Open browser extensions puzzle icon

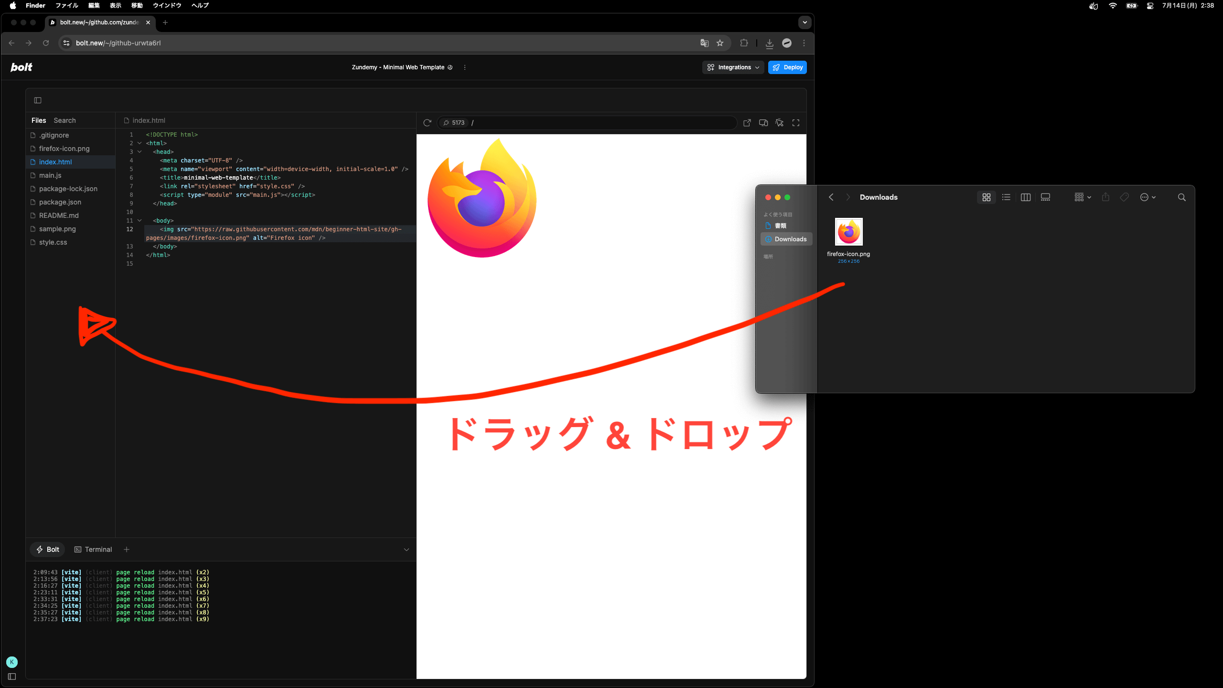(744, 43)
